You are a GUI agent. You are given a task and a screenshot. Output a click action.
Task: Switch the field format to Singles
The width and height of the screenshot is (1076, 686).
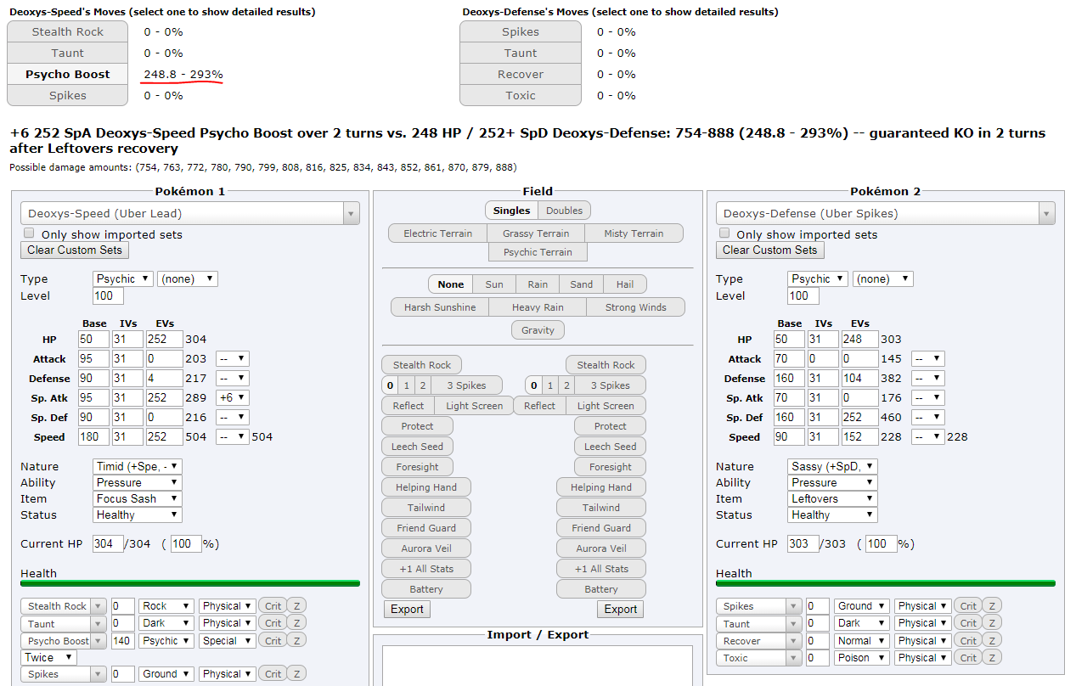pyautogui.click(x=512, y=211)
